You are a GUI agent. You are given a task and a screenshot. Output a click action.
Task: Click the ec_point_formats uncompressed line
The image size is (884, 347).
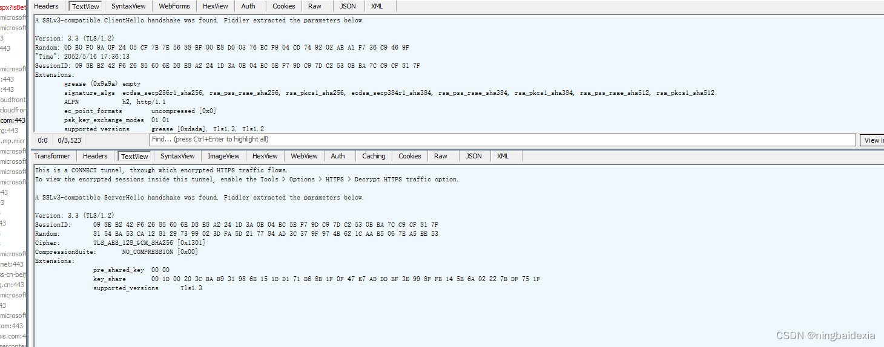coord(140,111)
